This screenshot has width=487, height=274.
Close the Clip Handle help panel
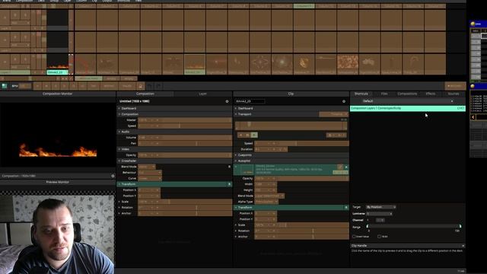coord(463,246)
